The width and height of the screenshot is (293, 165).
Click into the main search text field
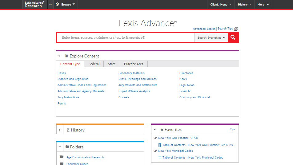126,37
